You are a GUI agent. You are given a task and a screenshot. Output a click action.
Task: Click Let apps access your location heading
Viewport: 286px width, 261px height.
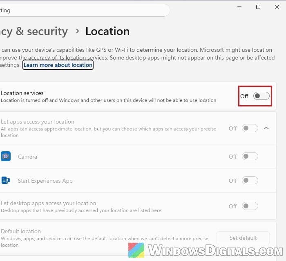(38, 122)
